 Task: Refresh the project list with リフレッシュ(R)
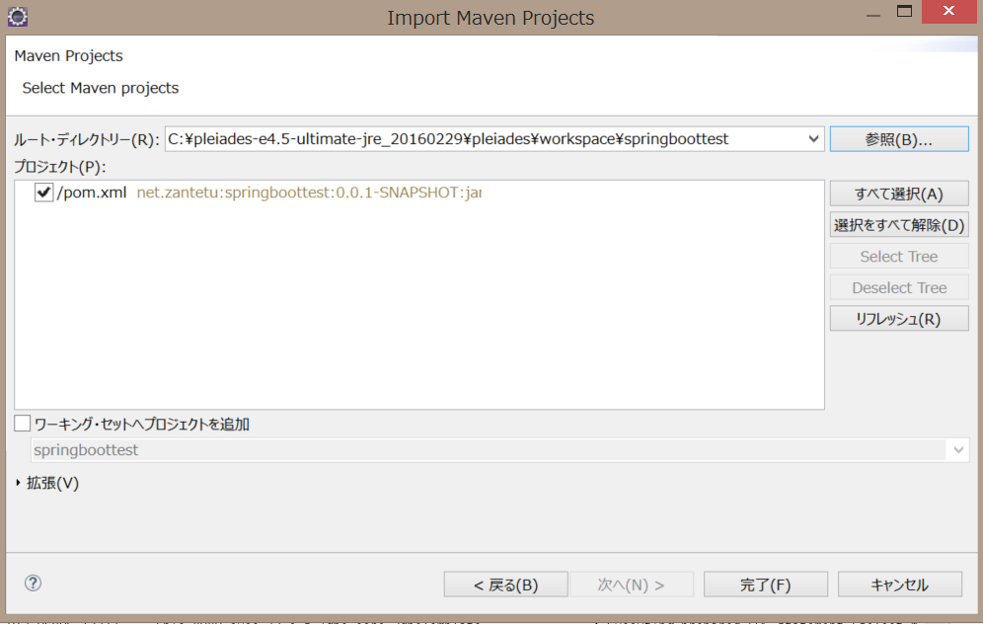coord(898,318)
